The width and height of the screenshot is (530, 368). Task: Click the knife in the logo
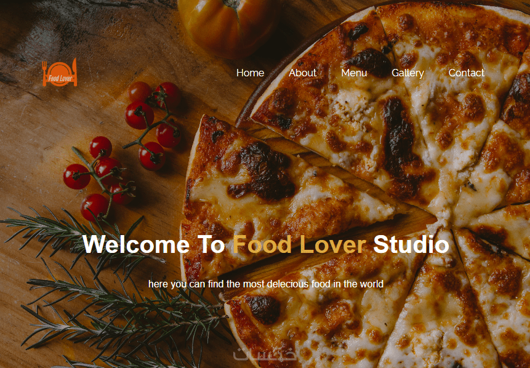tap(74, 72)
